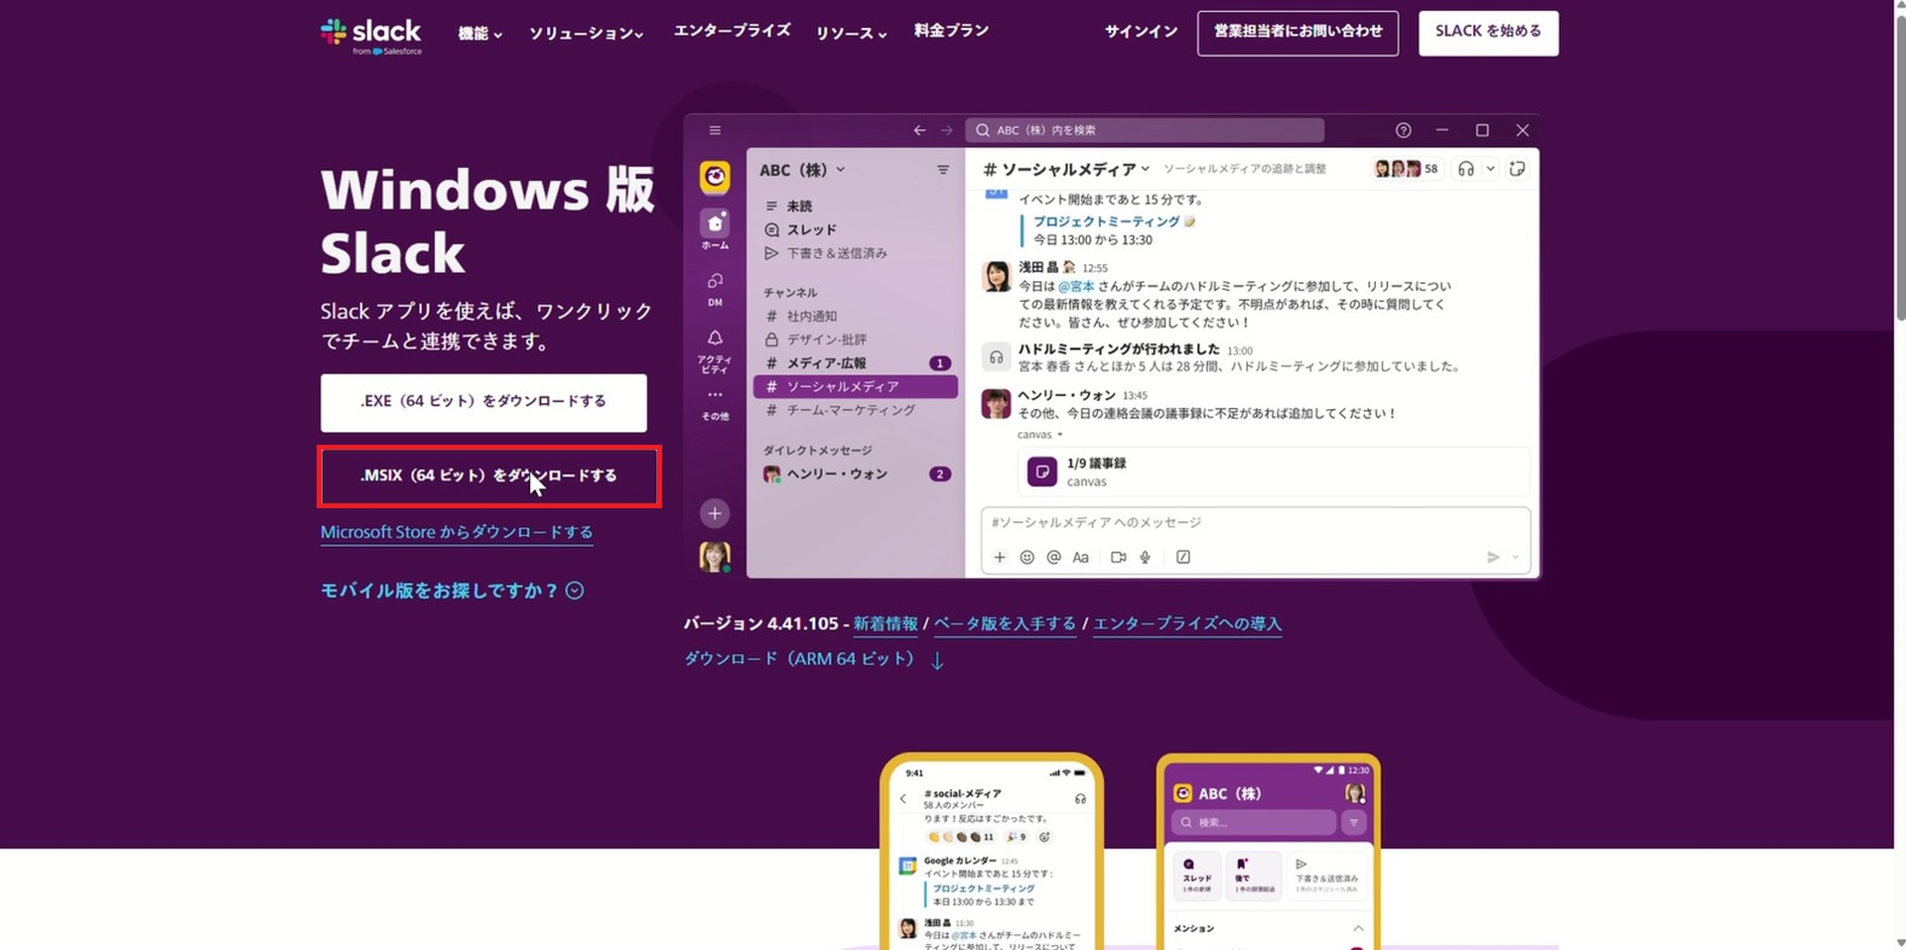Open the emoji picker icon
This screenshot has height=950, width=1906.
(1027, 557)
